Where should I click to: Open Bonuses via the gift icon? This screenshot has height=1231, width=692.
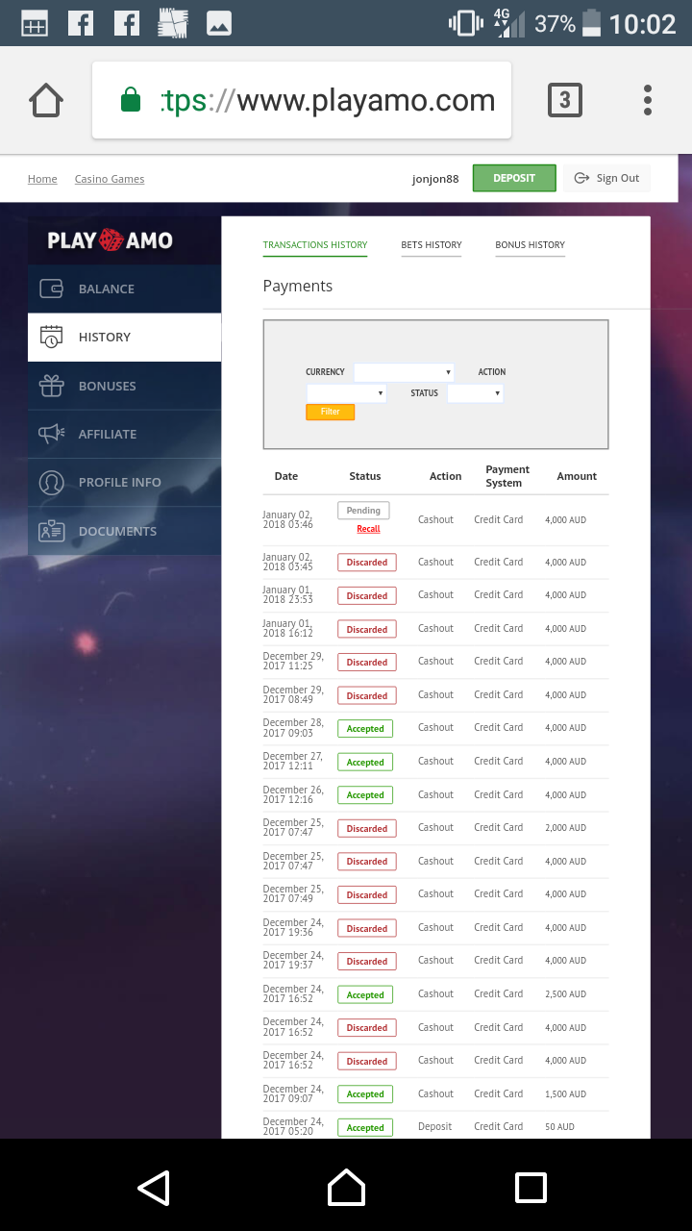point(51,386)
